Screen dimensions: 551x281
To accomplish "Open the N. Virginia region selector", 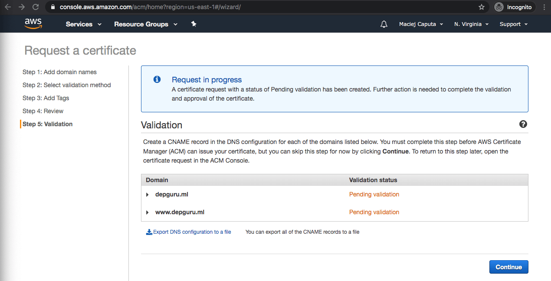I will point(471,24).
